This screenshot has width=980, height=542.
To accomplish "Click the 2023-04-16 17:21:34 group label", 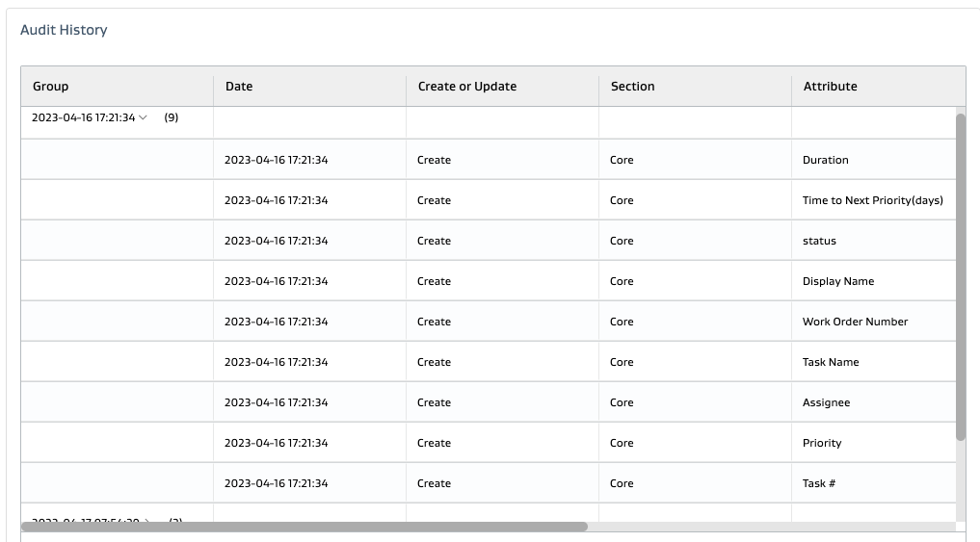I will 83,118.
